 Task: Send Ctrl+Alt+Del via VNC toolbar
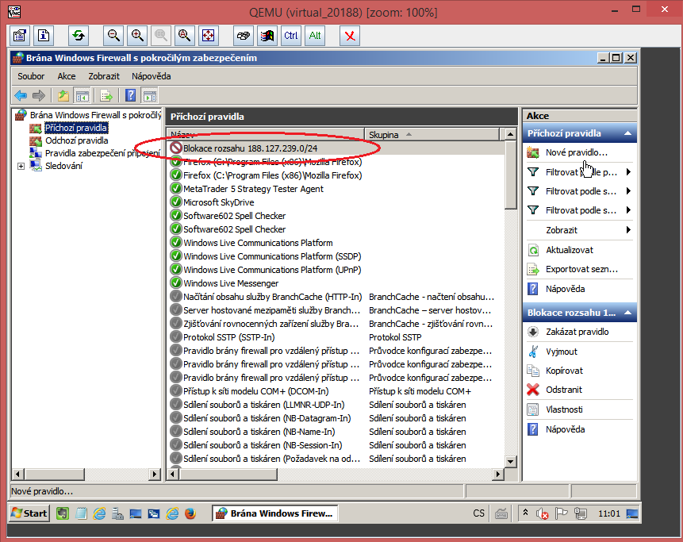coord(244,35)
